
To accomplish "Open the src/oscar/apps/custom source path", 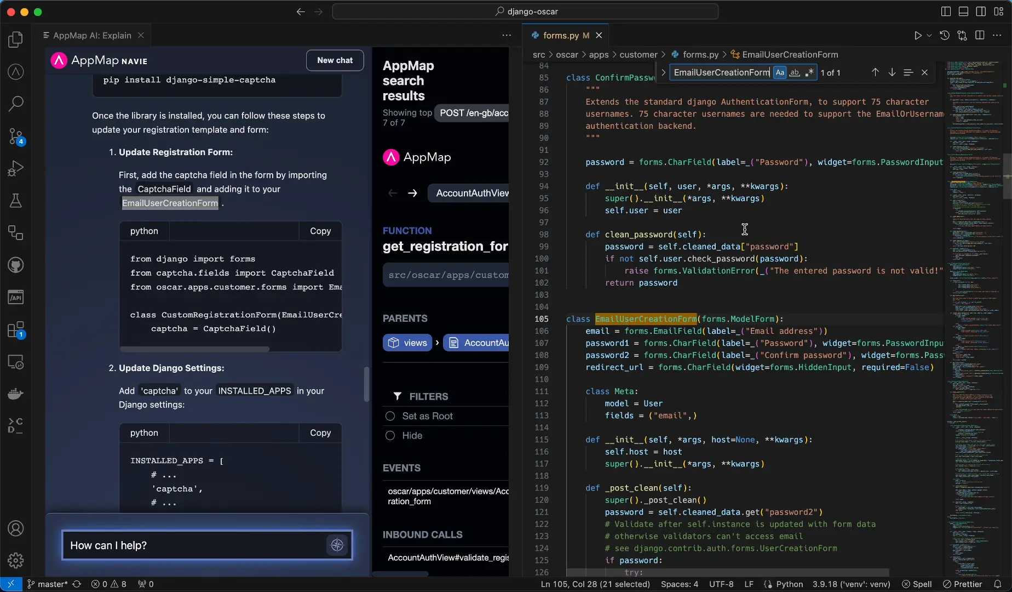I will click(x=446, y=275).
